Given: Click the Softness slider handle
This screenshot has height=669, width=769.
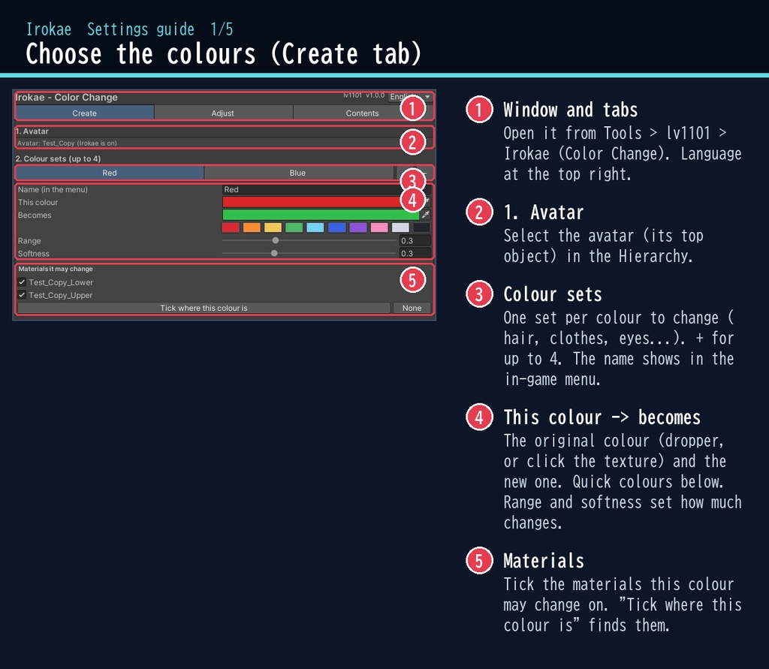Looking at the screenshot, I should (274, 253).
